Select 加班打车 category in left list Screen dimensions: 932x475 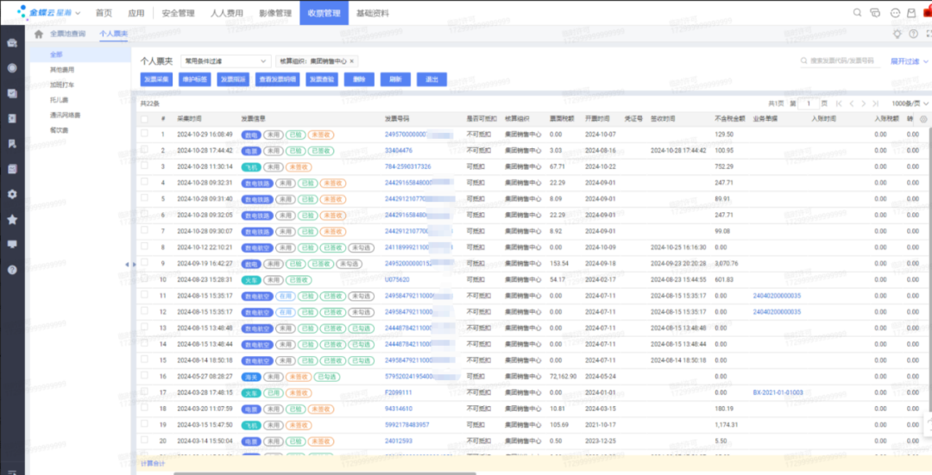[62, 84]
